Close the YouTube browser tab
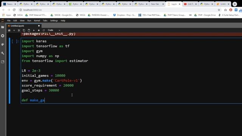Screen dimensions: 242x136 [196, 4]
